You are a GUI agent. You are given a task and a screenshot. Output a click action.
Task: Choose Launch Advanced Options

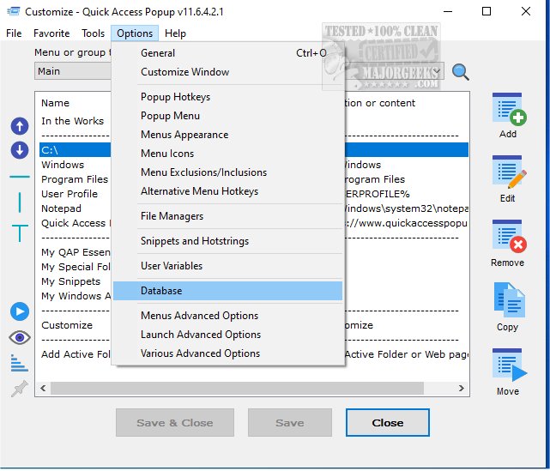pyautogui.click(x=227, y=335)
